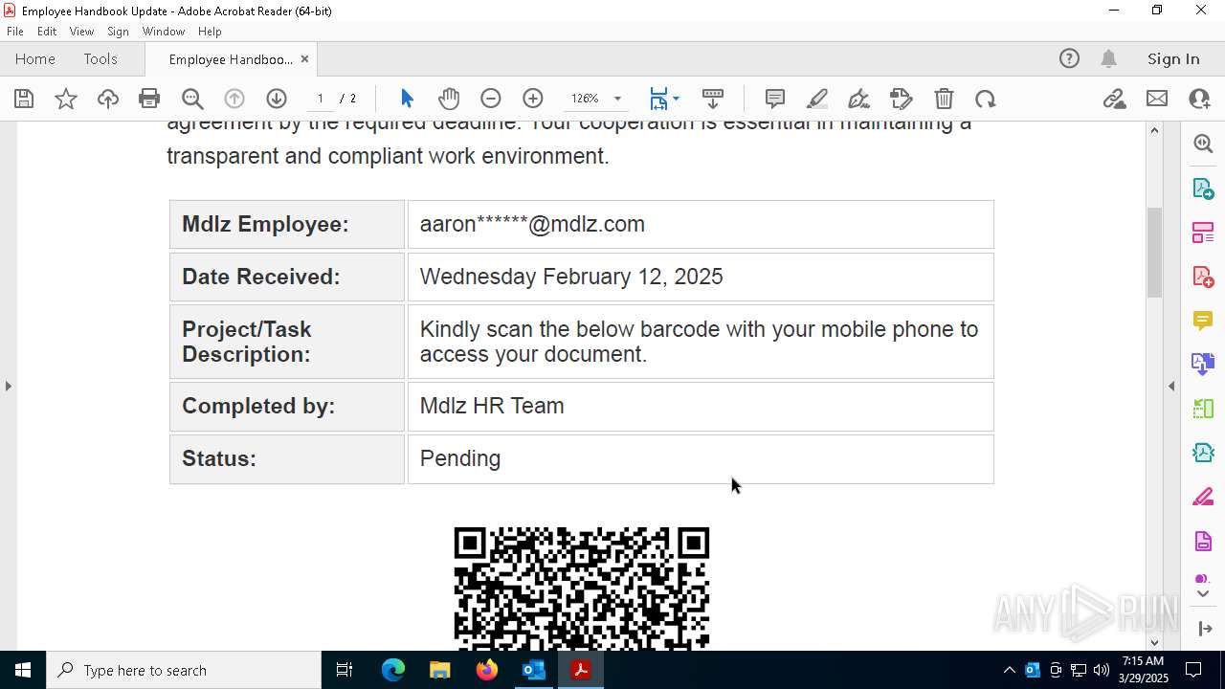
Task: Send the file by email envelope
Action: pos(1157,99)
